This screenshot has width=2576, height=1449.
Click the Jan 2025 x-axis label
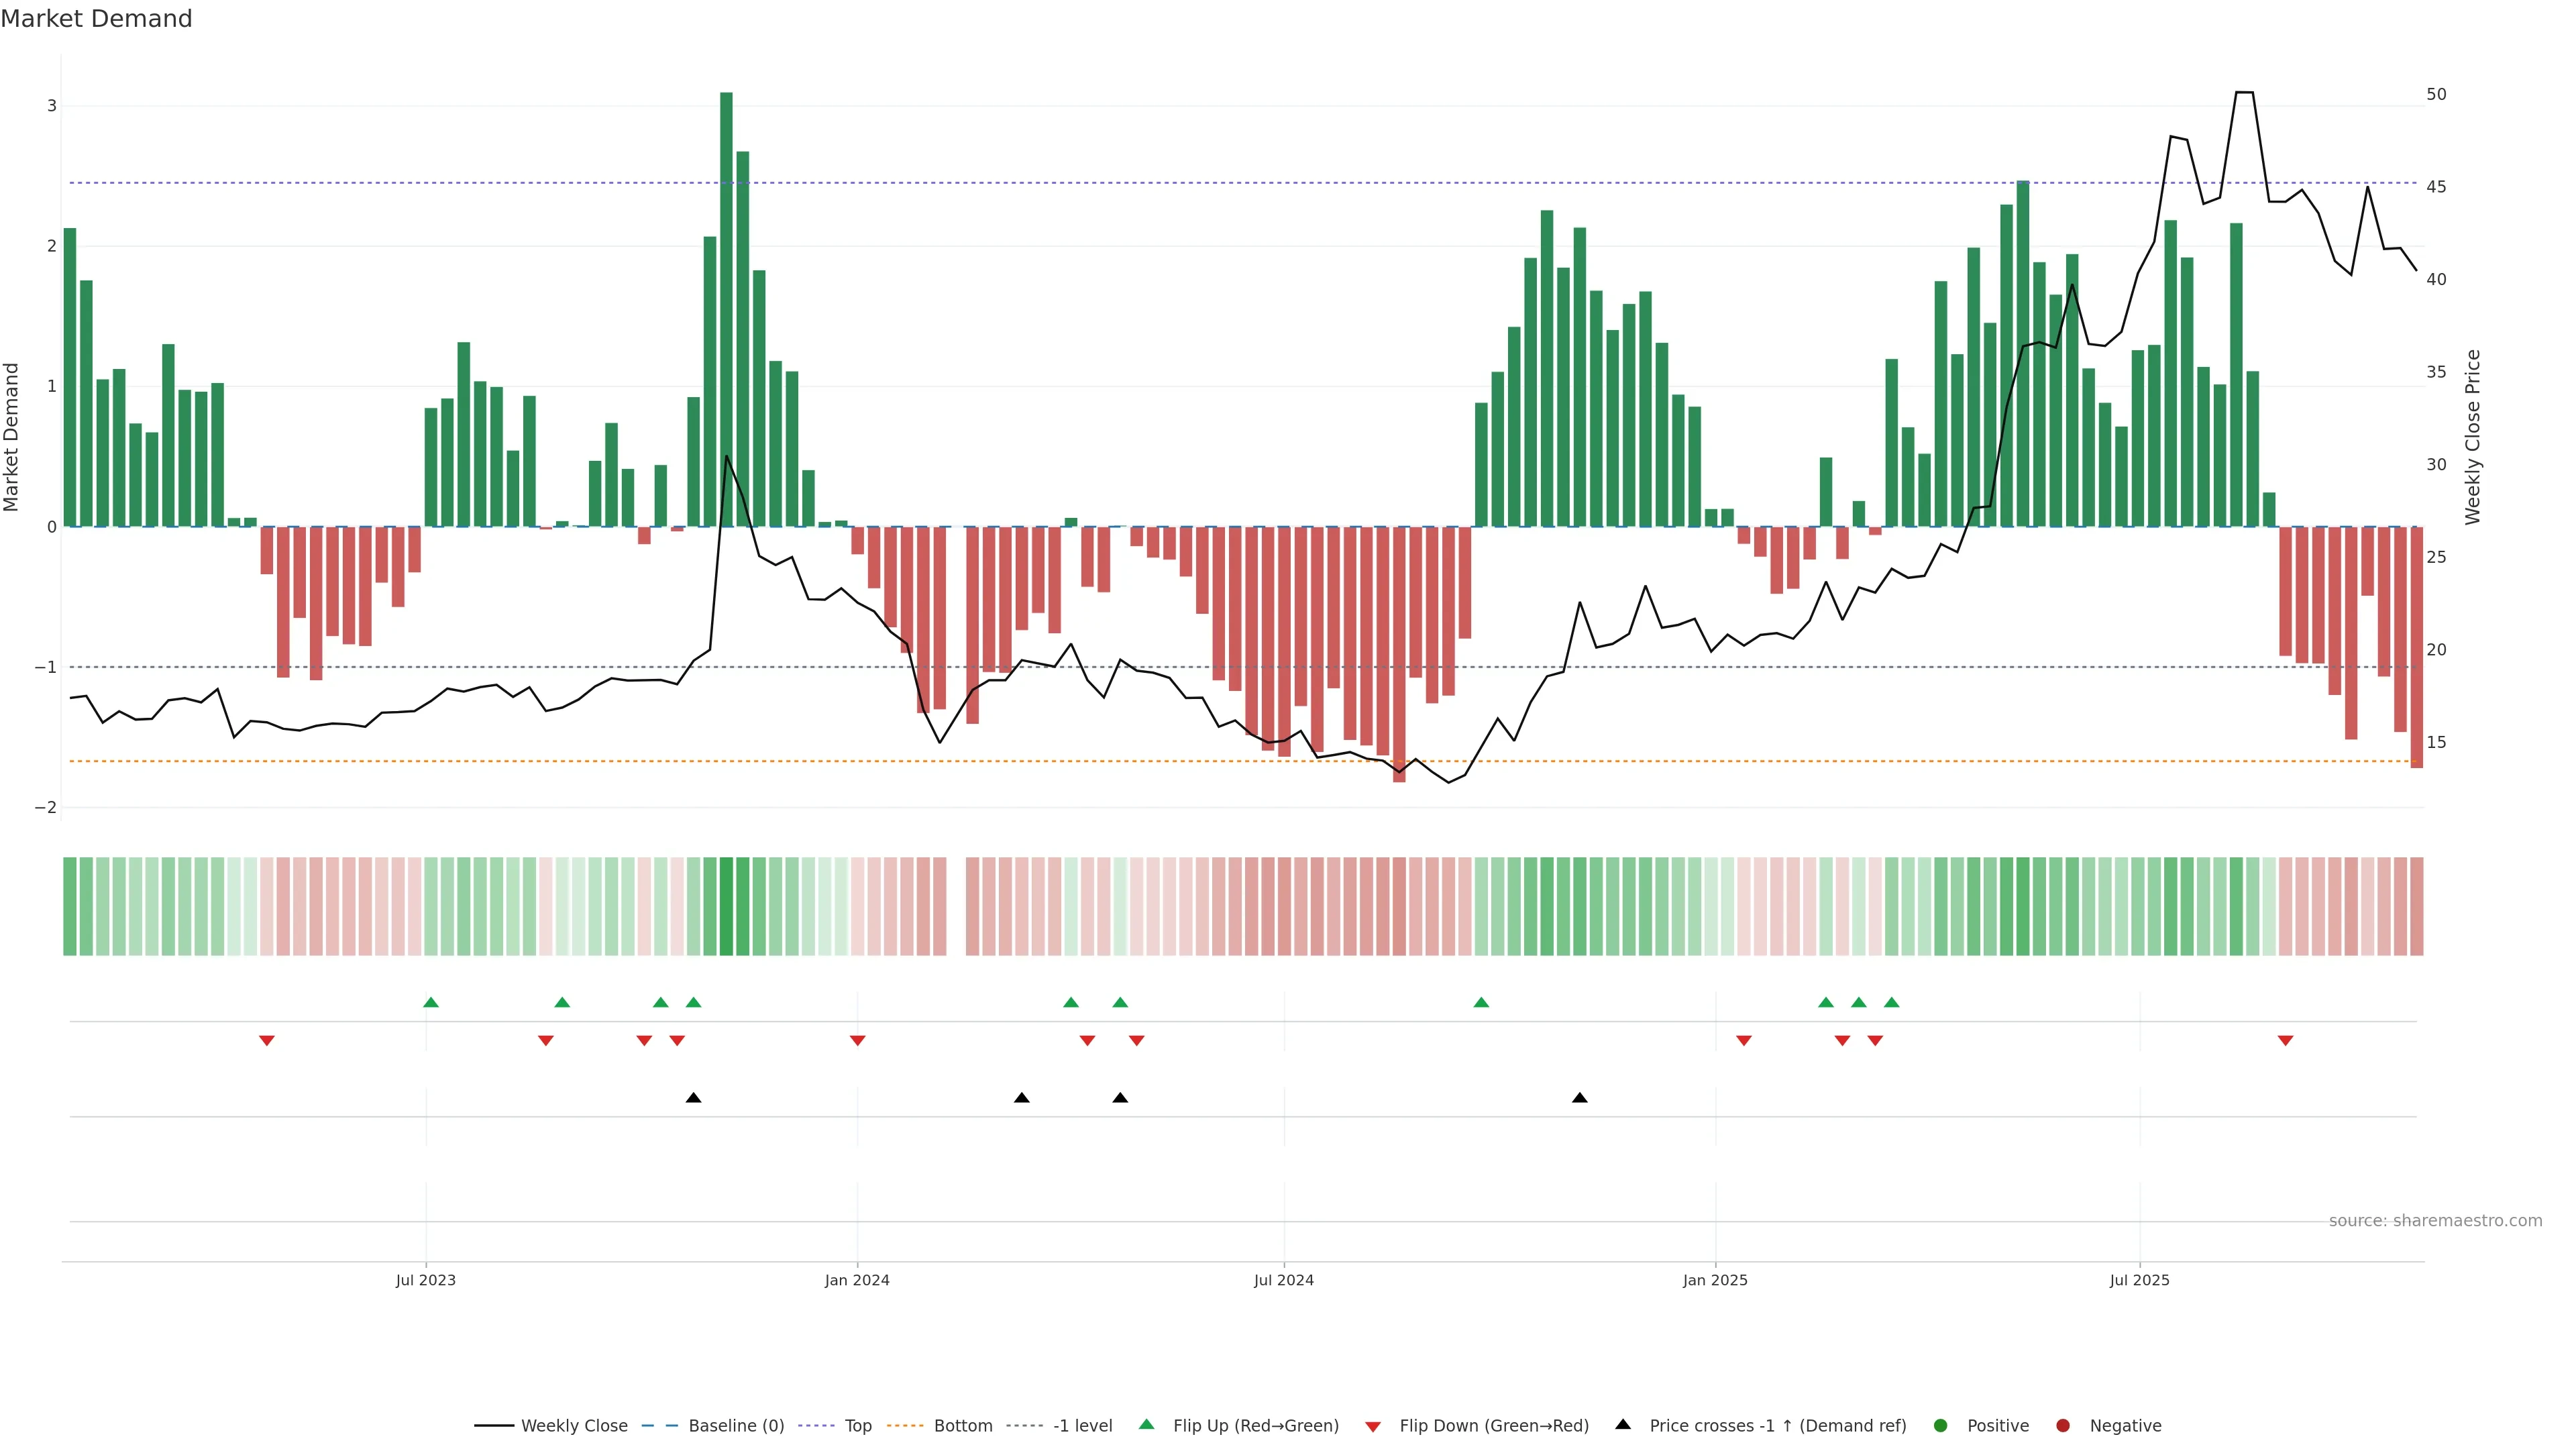click(1715, 1280)
